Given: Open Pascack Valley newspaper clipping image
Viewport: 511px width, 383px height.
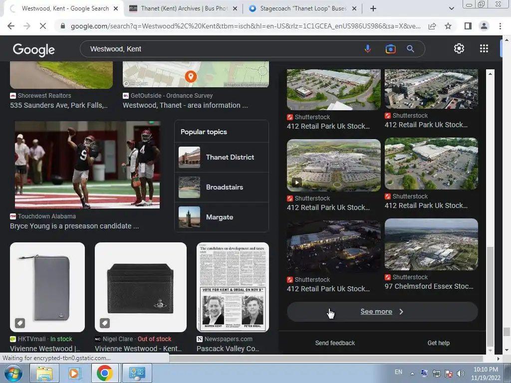Looking at the screenshot, I should [x=233, y=287].
